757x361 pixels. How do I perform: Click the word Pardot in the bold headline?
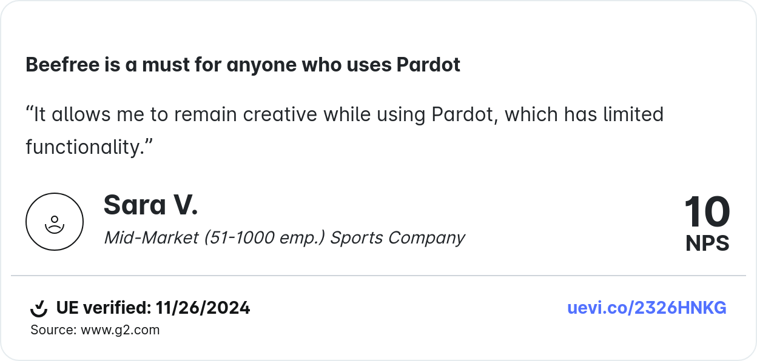pyautogui.click(x=428, y=65)
